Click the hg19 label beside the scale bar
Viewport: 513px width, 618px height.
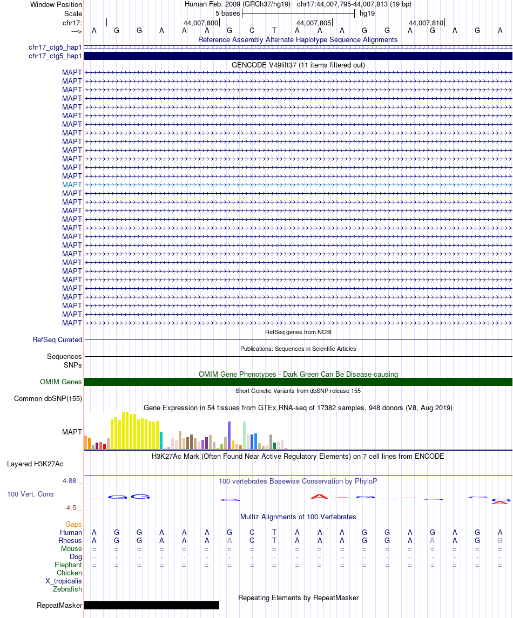[x=367, y=13]
